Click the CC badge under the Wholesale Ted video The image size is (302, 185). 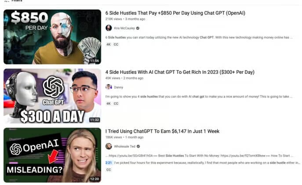[x=109, y=170]
